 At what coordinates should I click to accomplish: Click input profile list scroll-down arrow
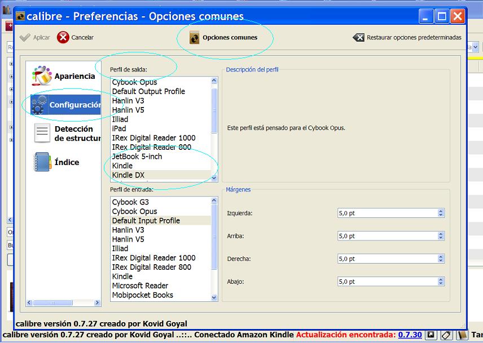coord(214,297)
